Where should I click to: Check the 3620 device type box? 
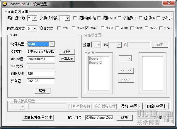(74, 28)
